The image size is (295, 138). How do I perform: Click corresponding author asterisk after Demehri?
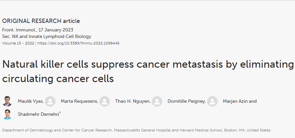click(60, 113)
